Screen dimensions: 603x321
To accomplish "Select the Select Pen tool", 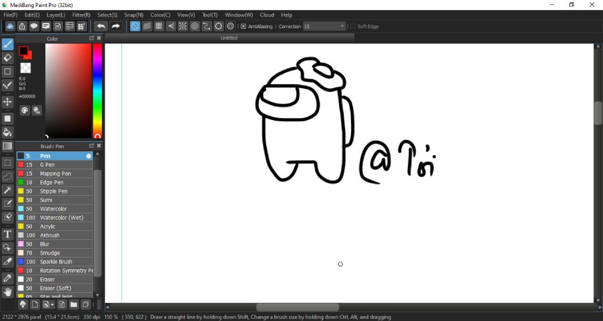I will (x=7, y=203).
